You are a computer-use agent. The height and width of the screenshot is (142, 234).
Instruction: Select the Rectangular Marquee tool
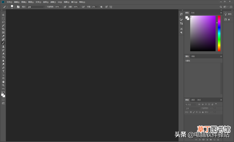pyautogui.click(x=3, y=19)
